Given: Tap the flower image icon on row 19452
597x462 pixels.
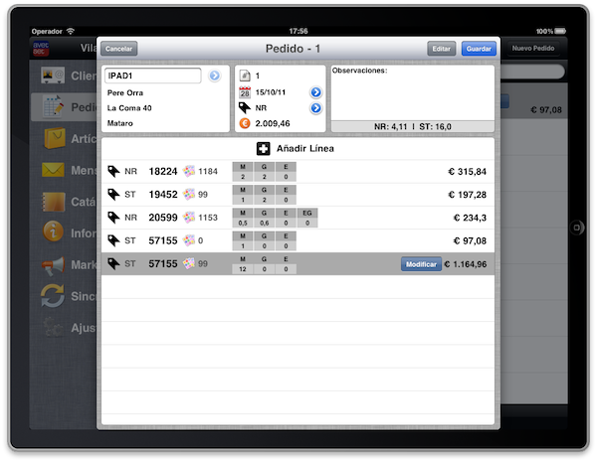Looking at the screenshot, I should pos(188,195).
